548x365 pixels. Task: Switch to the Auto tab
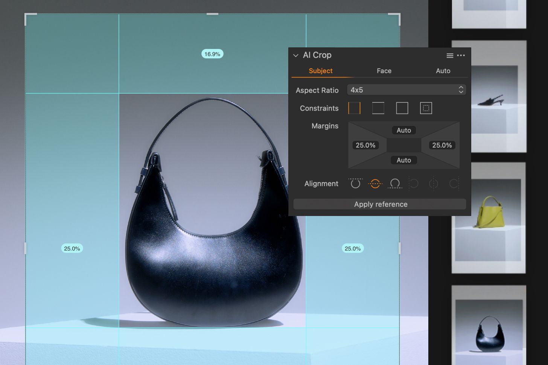point(443,71)
